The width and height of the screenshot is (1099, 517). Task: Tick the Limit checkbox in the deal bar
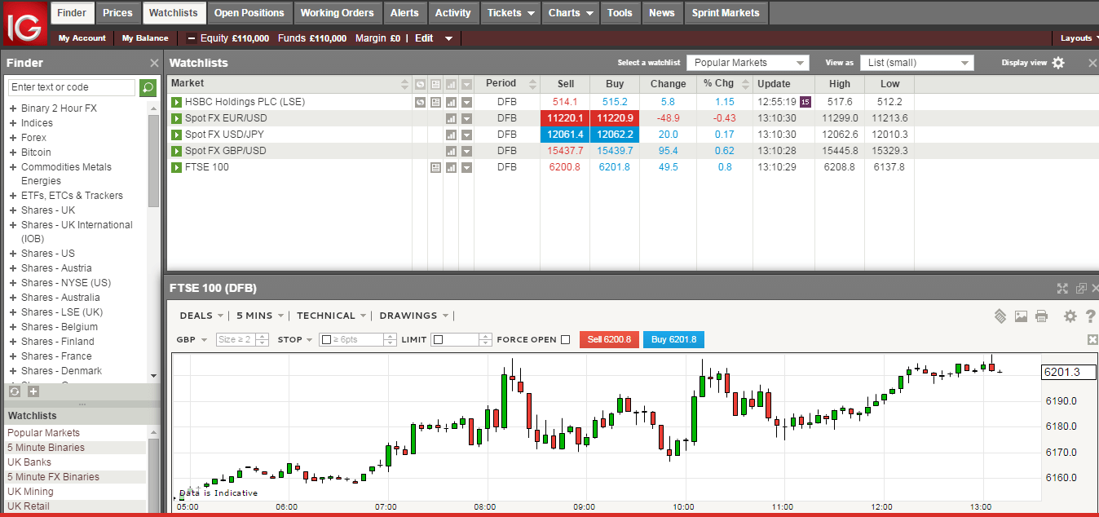438,340
